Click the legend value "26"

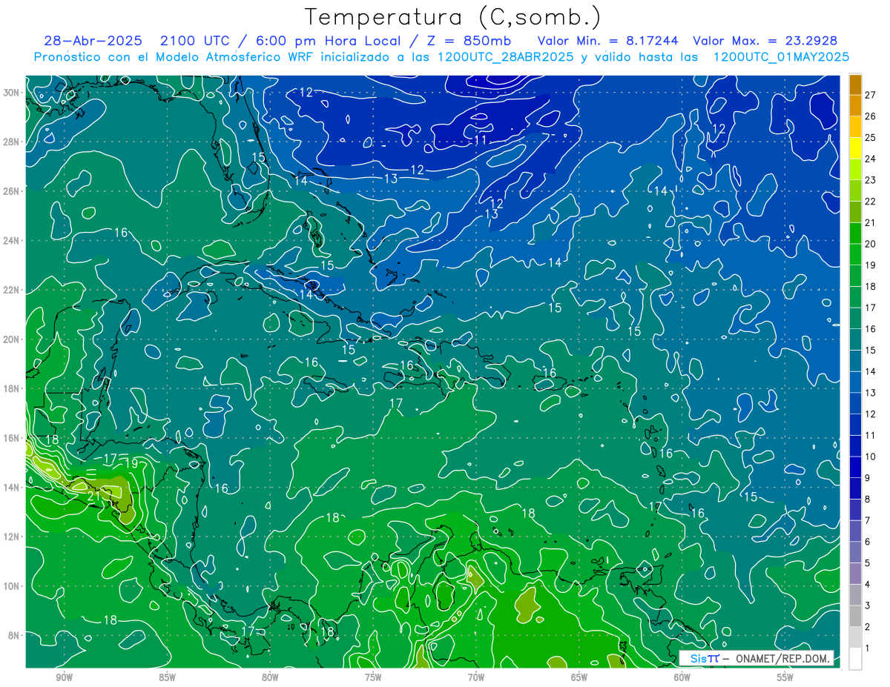click(870, 116)
